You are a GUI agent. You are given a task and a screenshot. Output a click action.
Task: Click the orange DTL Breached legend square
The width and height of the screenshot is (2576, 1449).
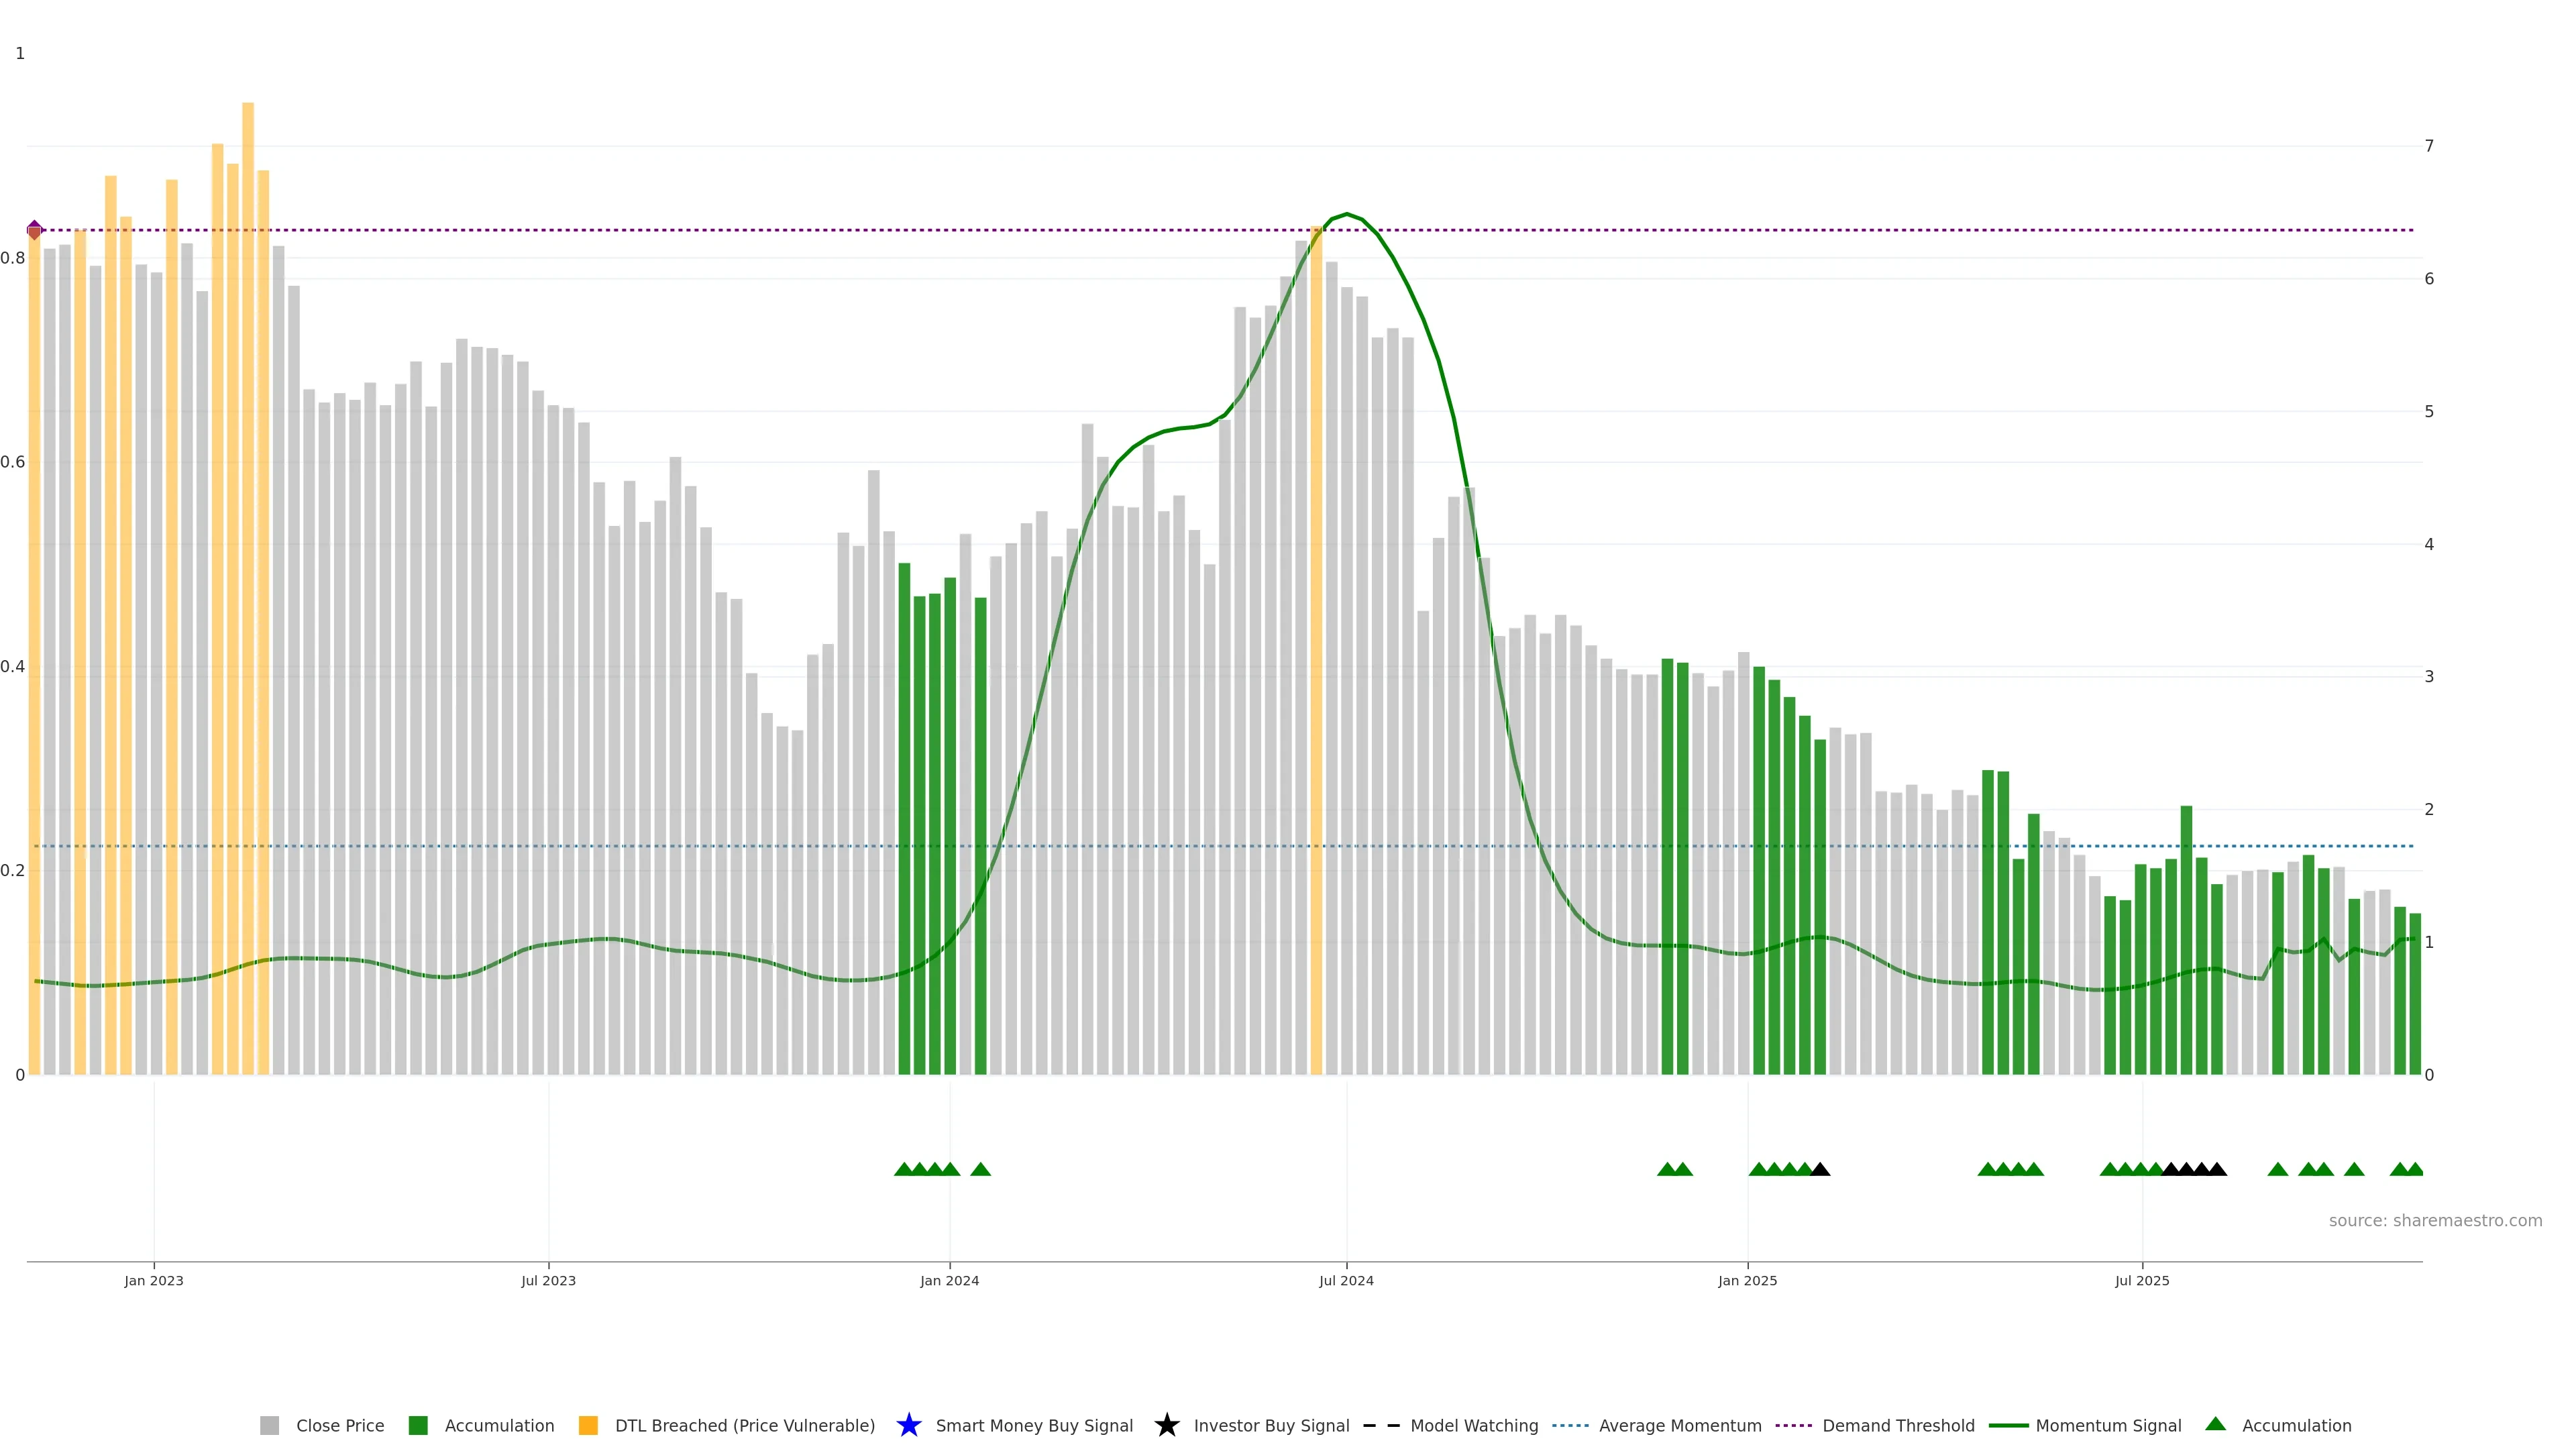click(x=588, y=1425)
